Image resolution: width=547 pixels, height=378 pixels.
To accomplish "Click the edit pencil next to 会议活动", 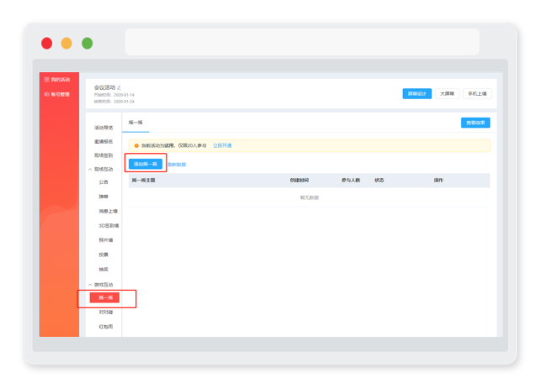I will tap(119, 87).
